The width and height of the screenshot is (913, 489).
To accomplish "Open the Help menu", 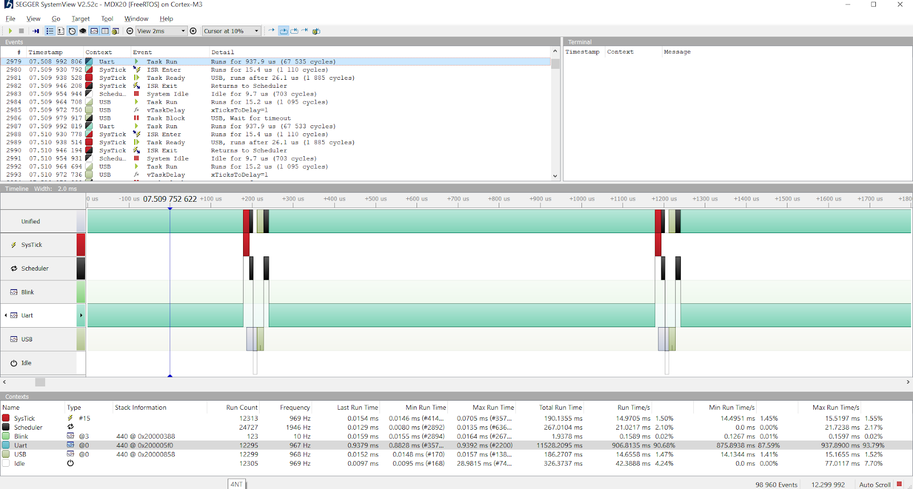I will click(167, 19).
